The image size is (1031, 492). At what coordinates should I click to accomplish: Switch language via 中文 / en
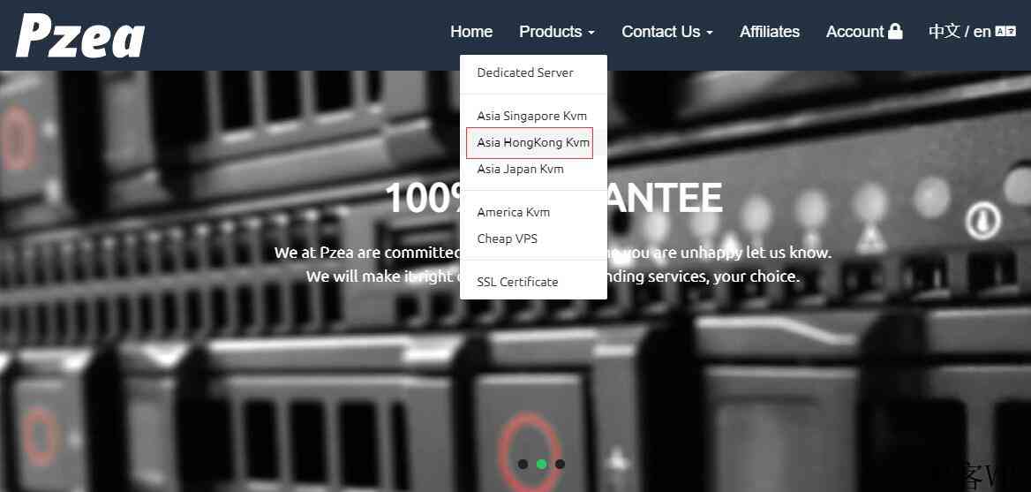click(960, 32)
